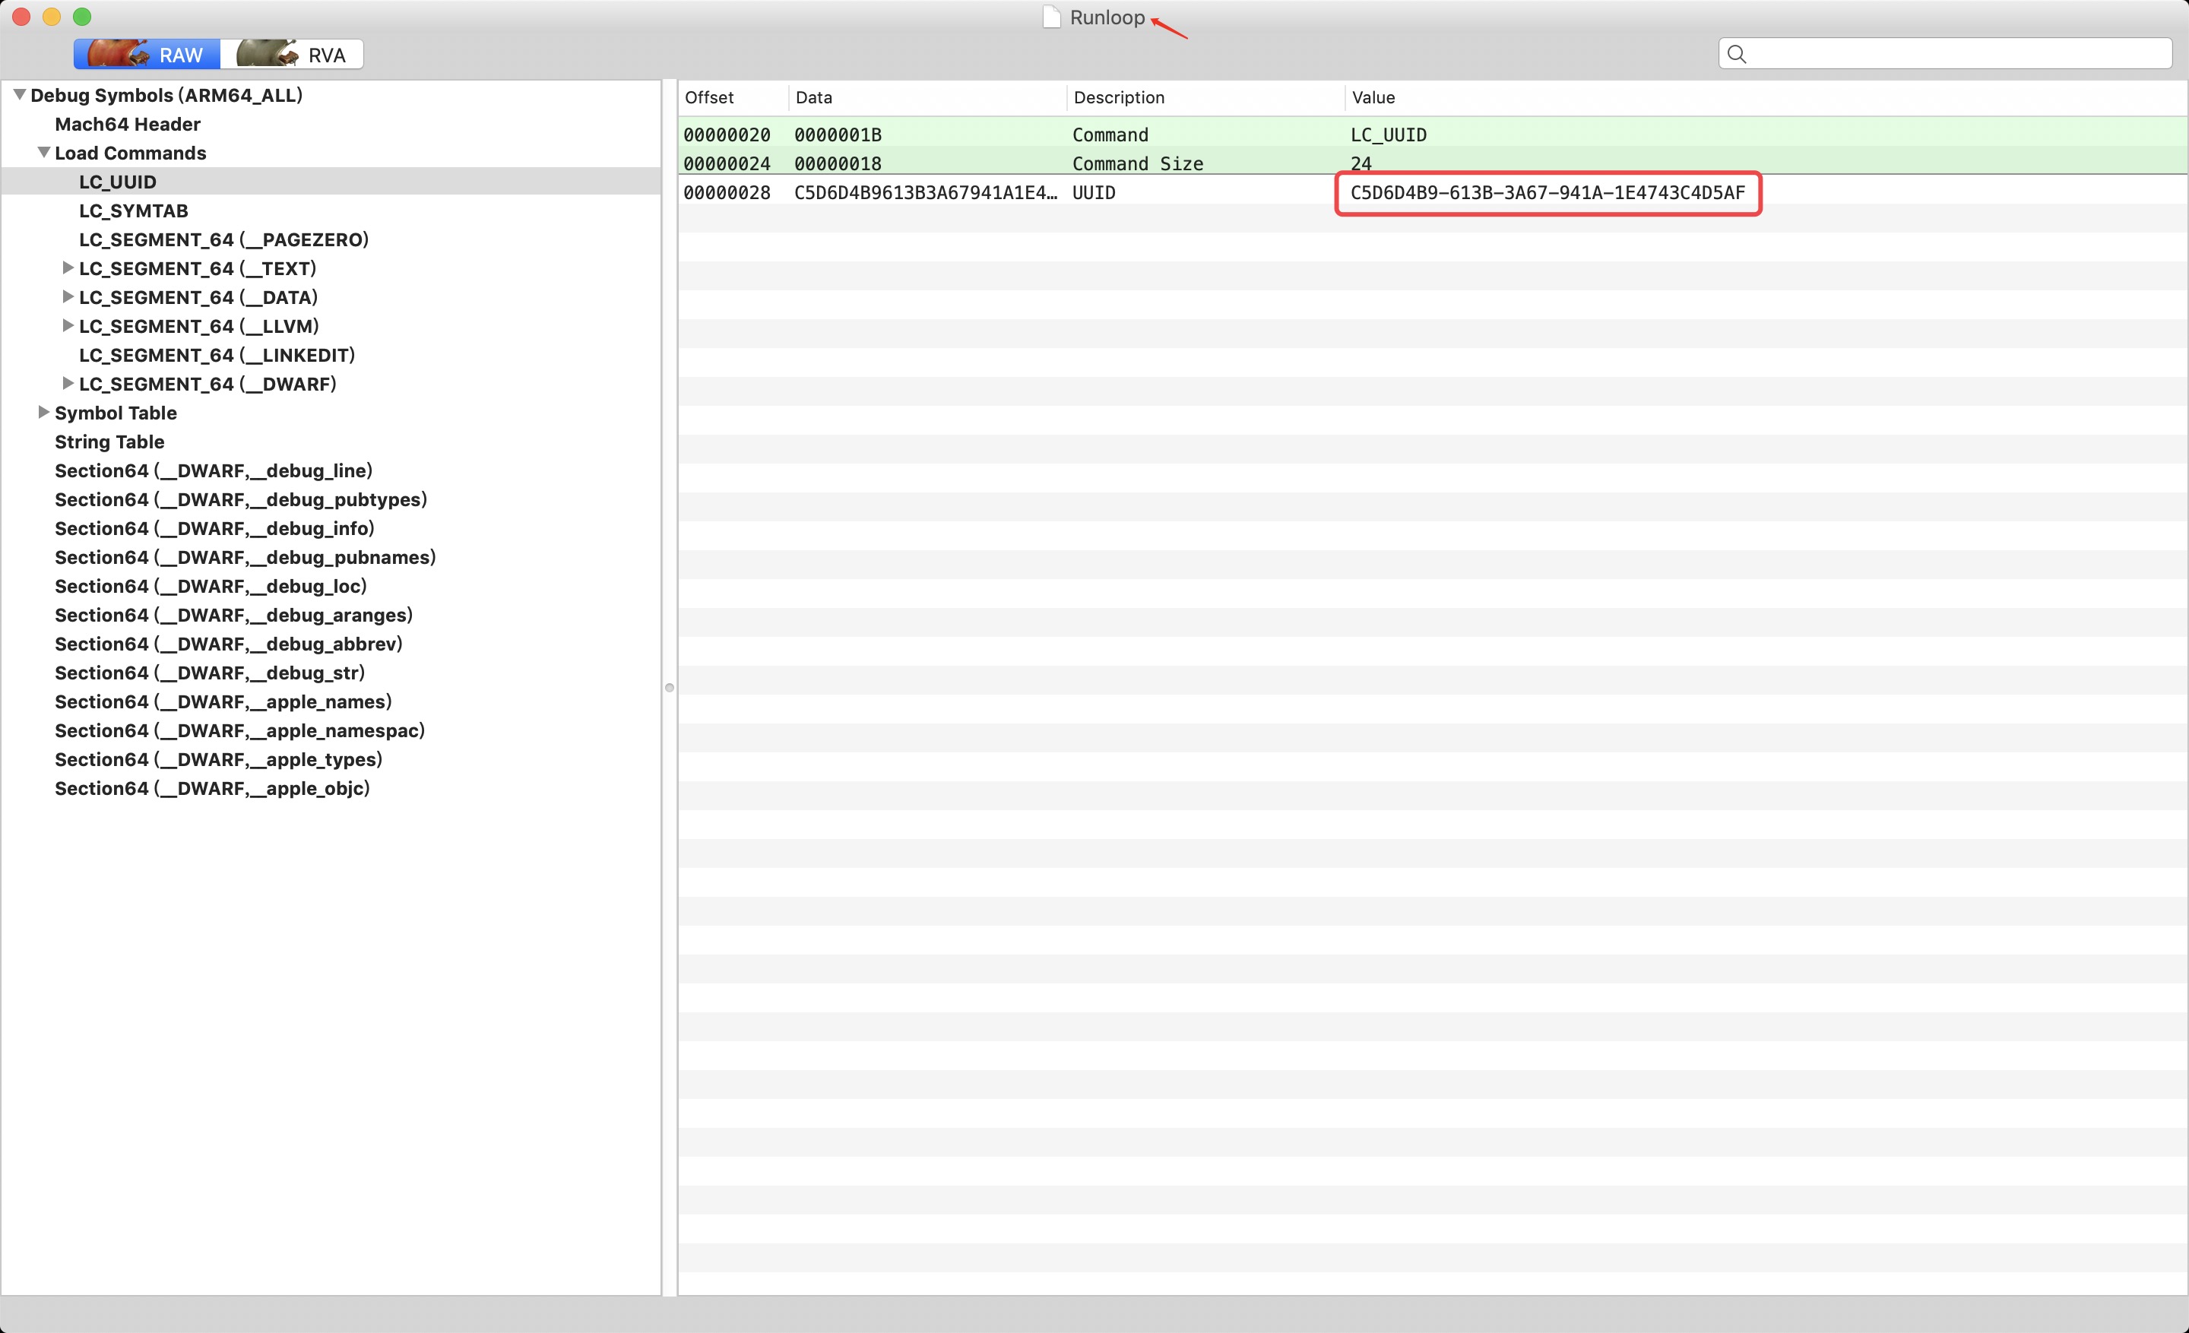Collapse the Debug Symbols (ARM64_ALL) tree

tap(20, 95)
